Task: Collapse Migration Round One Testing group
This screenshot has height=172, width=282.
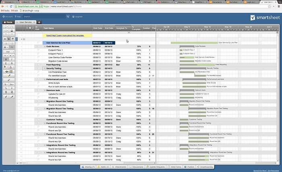Action: tap(45, 101)
